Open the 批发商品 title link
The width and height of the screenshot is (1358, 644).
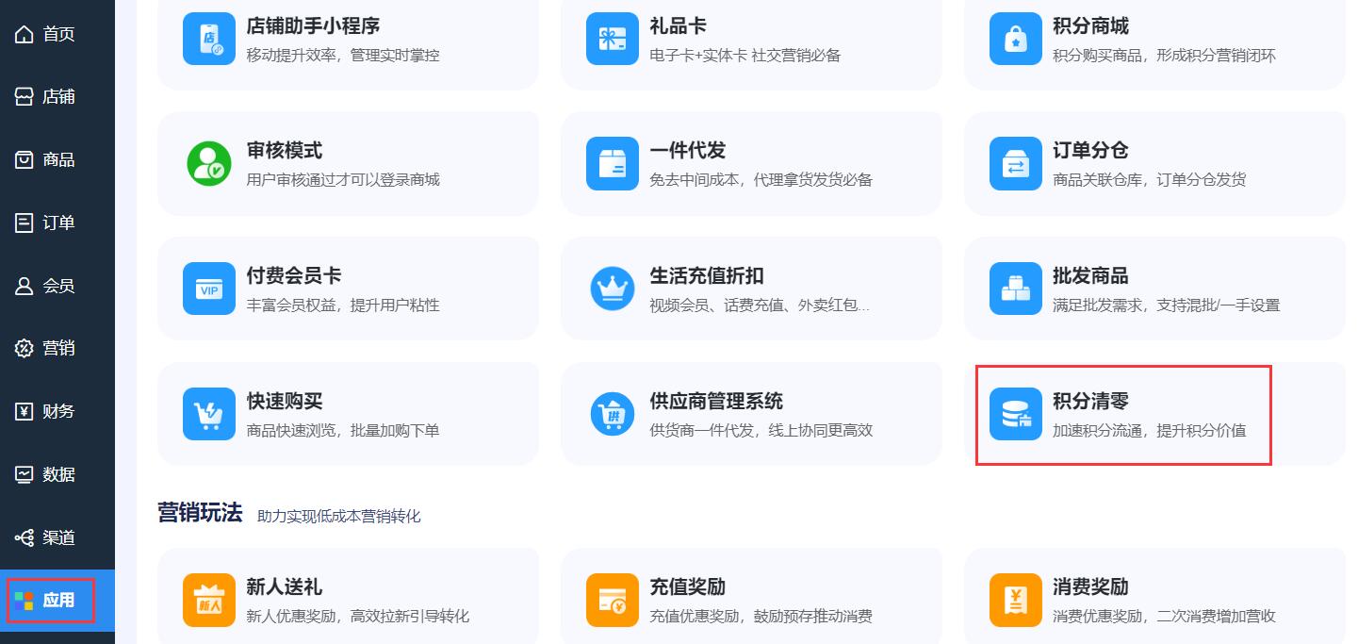(x=1090, y=275)
